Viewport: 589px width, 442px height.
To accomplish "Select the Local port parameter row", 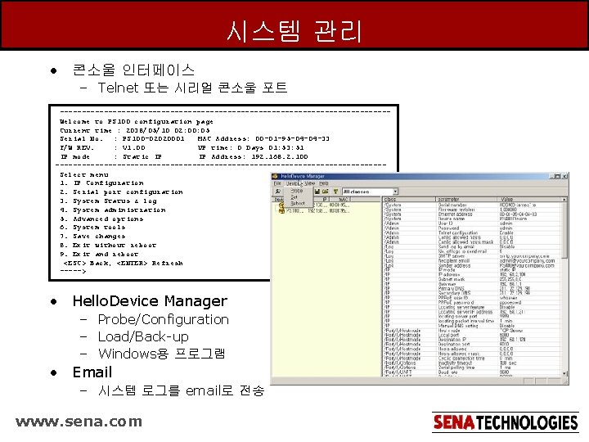I will pyautogui.click(x=473, y=335).
